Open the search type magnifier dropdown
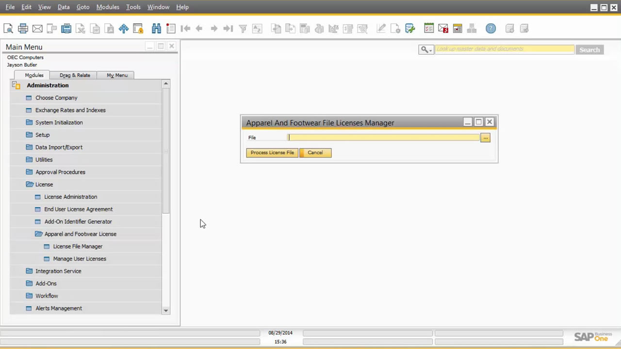The image size is (621, 349). (426, 49)
